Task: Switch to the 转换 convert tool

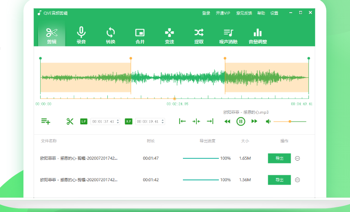Action: click(x=111, y=35)
